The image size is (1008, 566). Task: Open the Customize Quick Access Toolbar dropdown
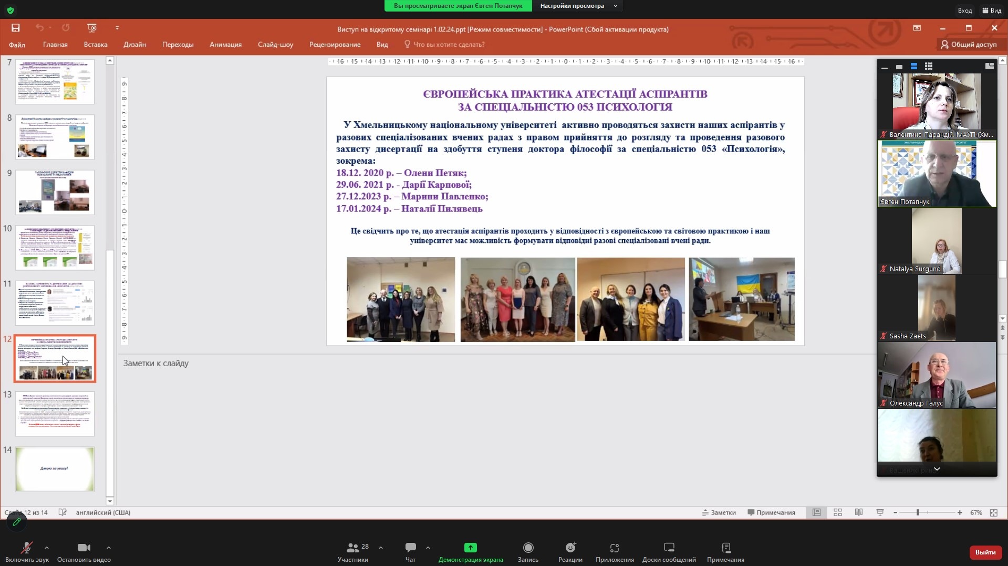coord(117,28)
